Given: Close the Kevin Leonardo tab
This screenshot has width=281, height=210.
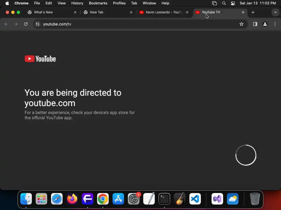Looking at the screenshot, I should coord(187,12).
